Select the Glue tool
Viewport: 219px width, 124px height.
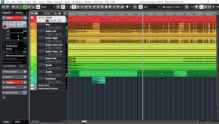pyautogui.click(x=94, y=7)
